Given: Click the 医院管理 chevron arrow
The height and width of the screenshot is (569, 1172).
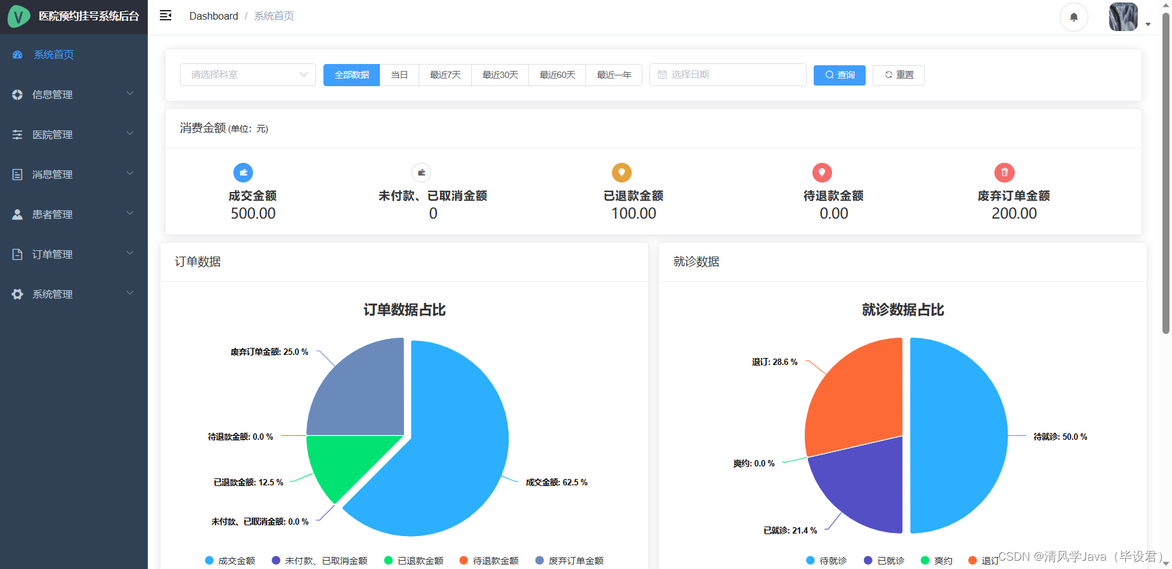Looking at the screenshot, I should 130,134.
